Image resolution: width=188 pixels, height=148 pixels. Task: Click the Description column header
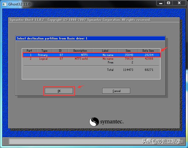[x=80, y=51]
